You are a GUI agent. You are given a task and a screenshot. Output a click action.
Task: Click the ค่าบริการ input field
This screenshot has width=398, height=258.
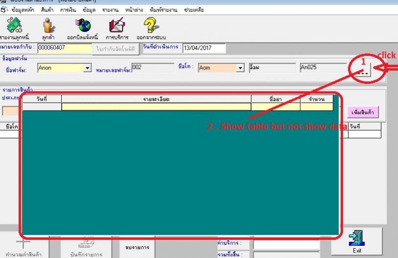tap(286, 245)
